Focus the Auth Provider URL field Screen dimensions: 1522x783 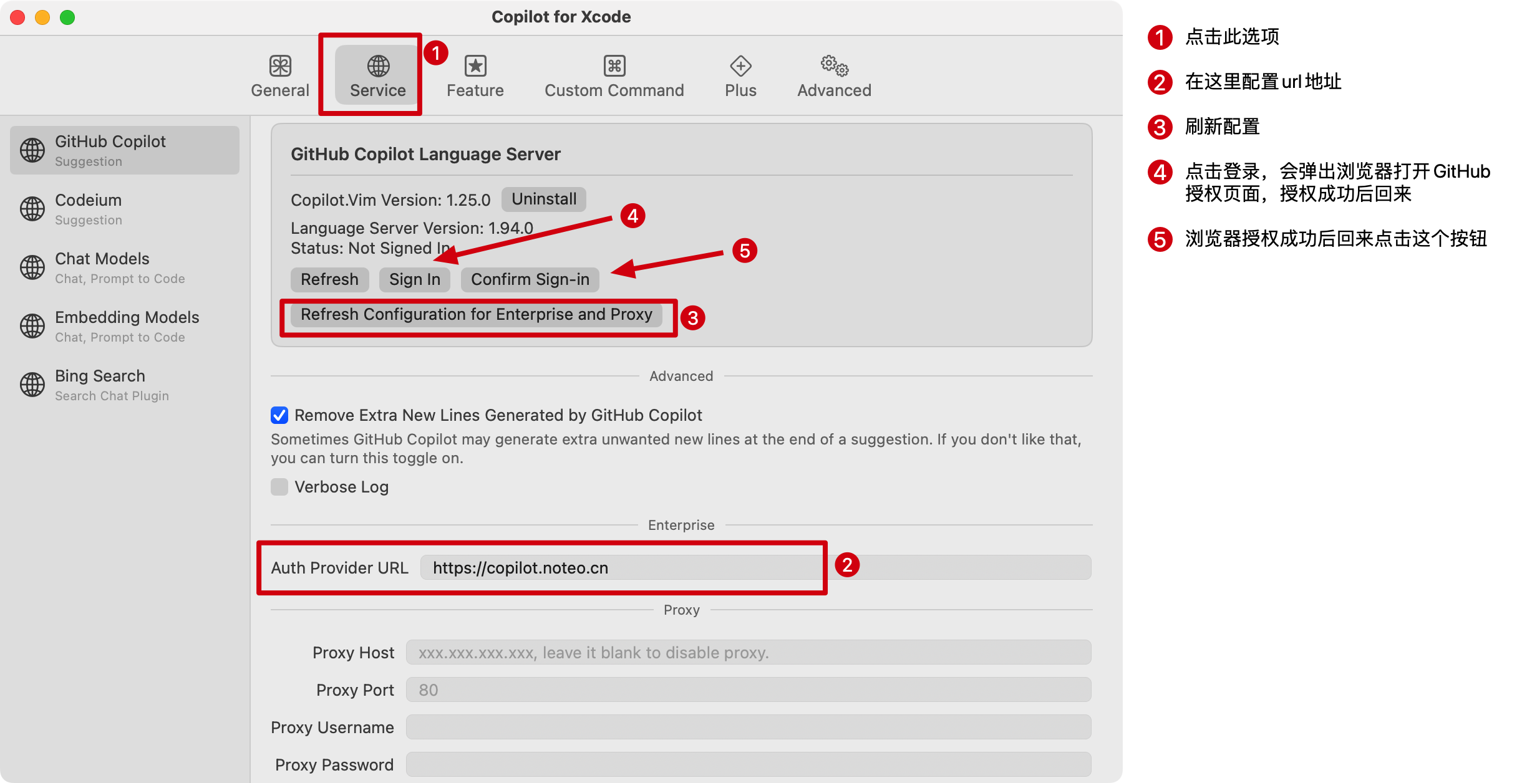(624, 568)
